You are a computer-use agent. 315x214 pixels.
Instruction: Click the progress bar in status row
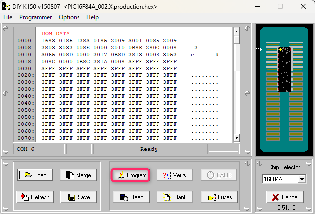(224, 149)
